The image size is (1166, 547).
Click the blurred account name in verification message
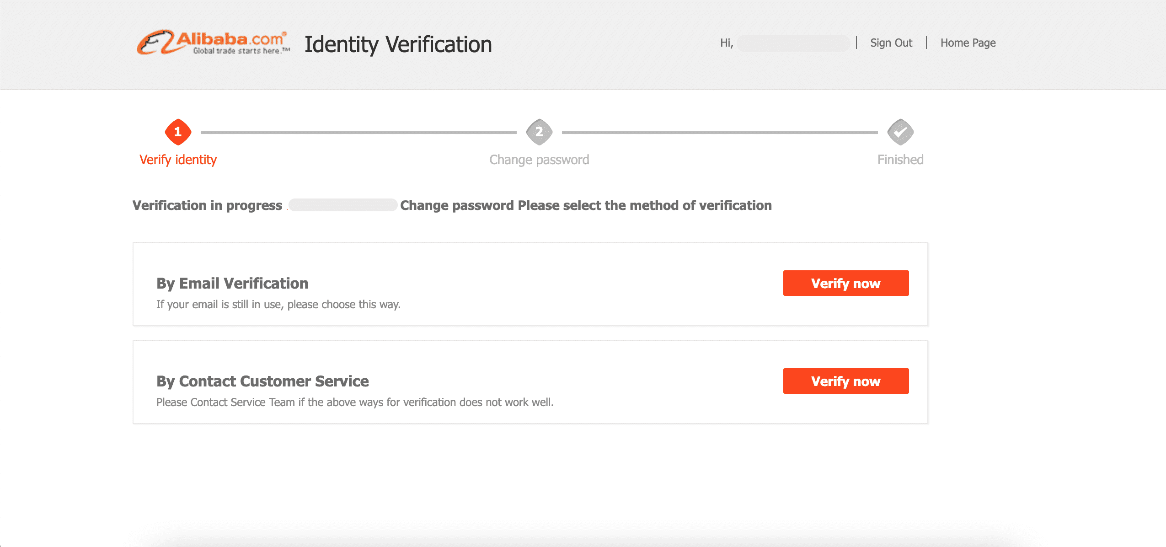click(x=342, y=205)
